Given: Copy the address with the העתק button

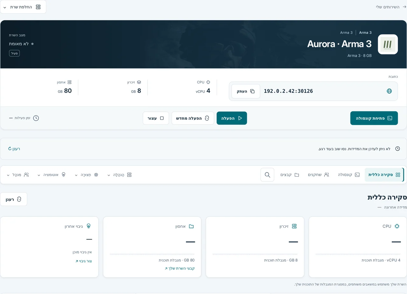Looking at the screenshot, I should 246,91.
